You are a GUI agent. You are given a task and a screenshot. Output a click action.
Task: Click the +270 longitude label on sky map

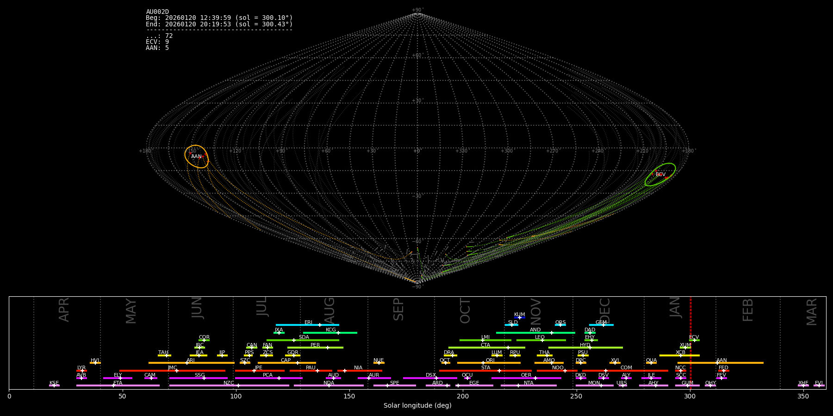tap(553, 151)
